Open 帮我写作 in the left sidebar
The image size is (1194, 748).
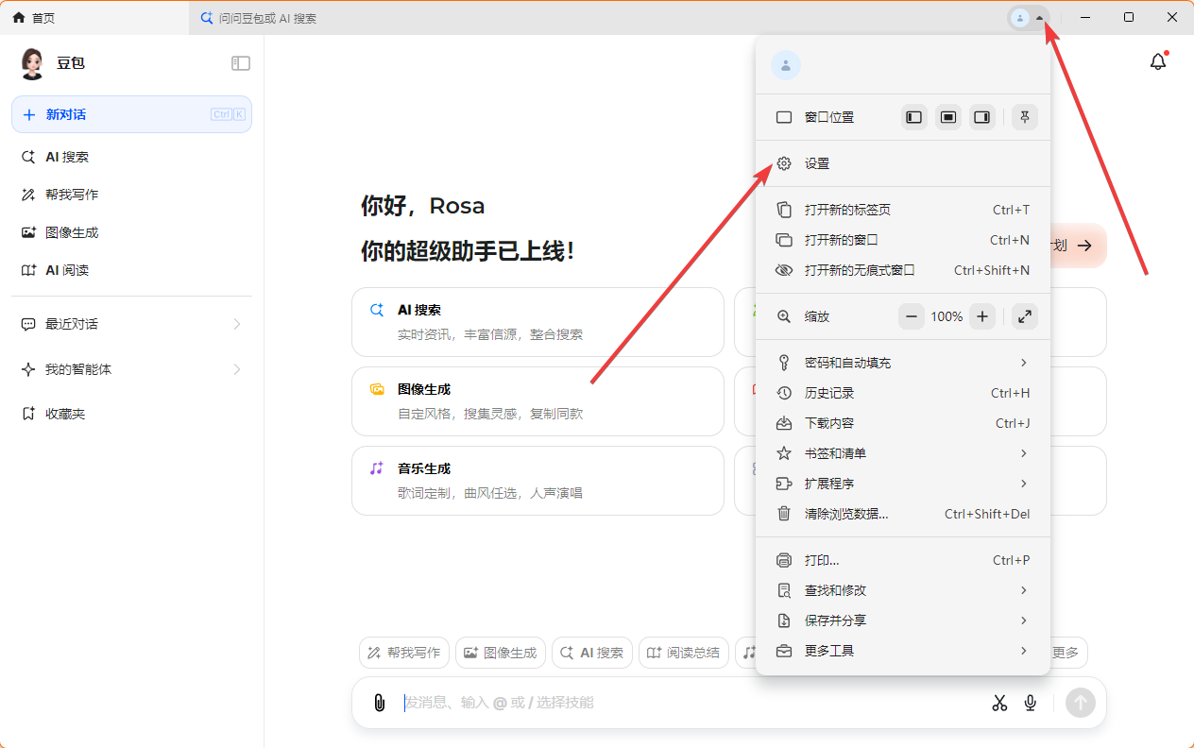(x=131, y=195)
